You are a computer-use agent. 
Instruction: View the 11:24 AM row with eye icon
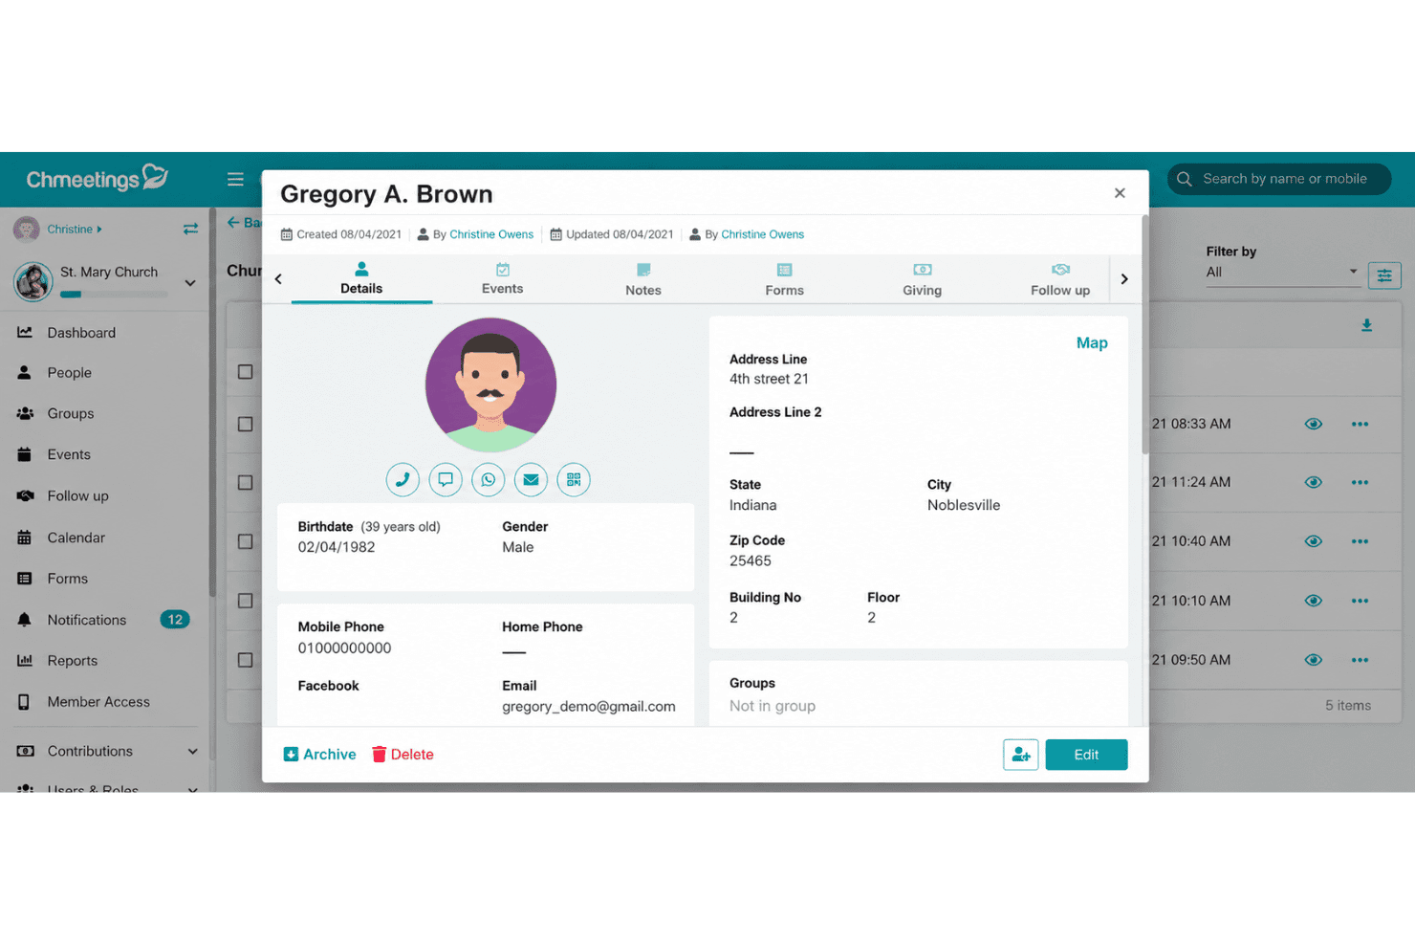[1314, 482]
